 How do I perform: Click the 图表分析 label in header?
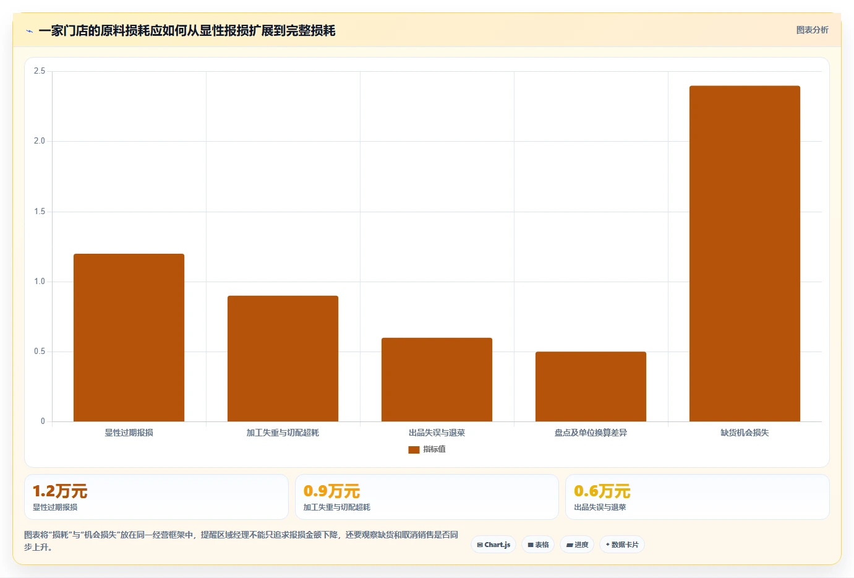tap(812, 30)
